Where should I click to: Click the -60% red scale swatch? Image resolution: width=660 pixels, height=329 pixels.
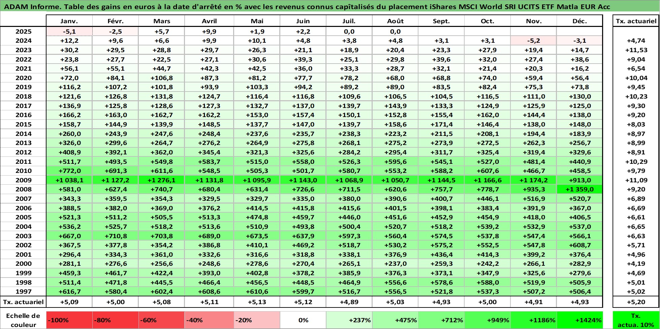pyautogui.click(x=162, y=320)
